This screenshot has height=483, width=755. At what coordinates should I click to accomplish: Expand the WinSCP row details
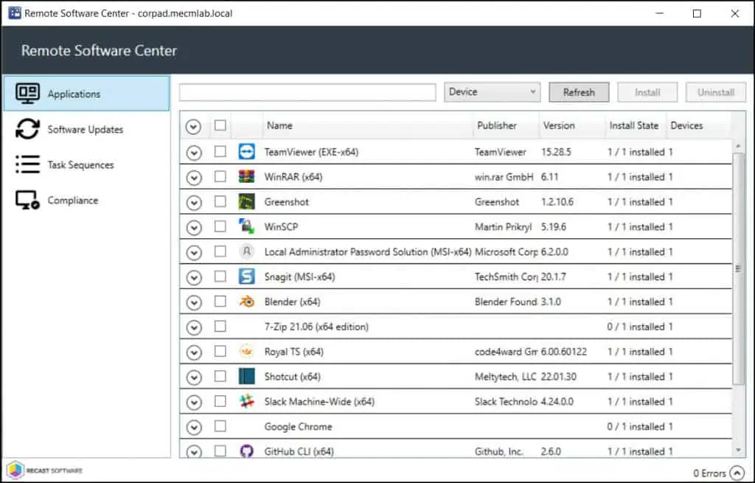tap(194, 227)
